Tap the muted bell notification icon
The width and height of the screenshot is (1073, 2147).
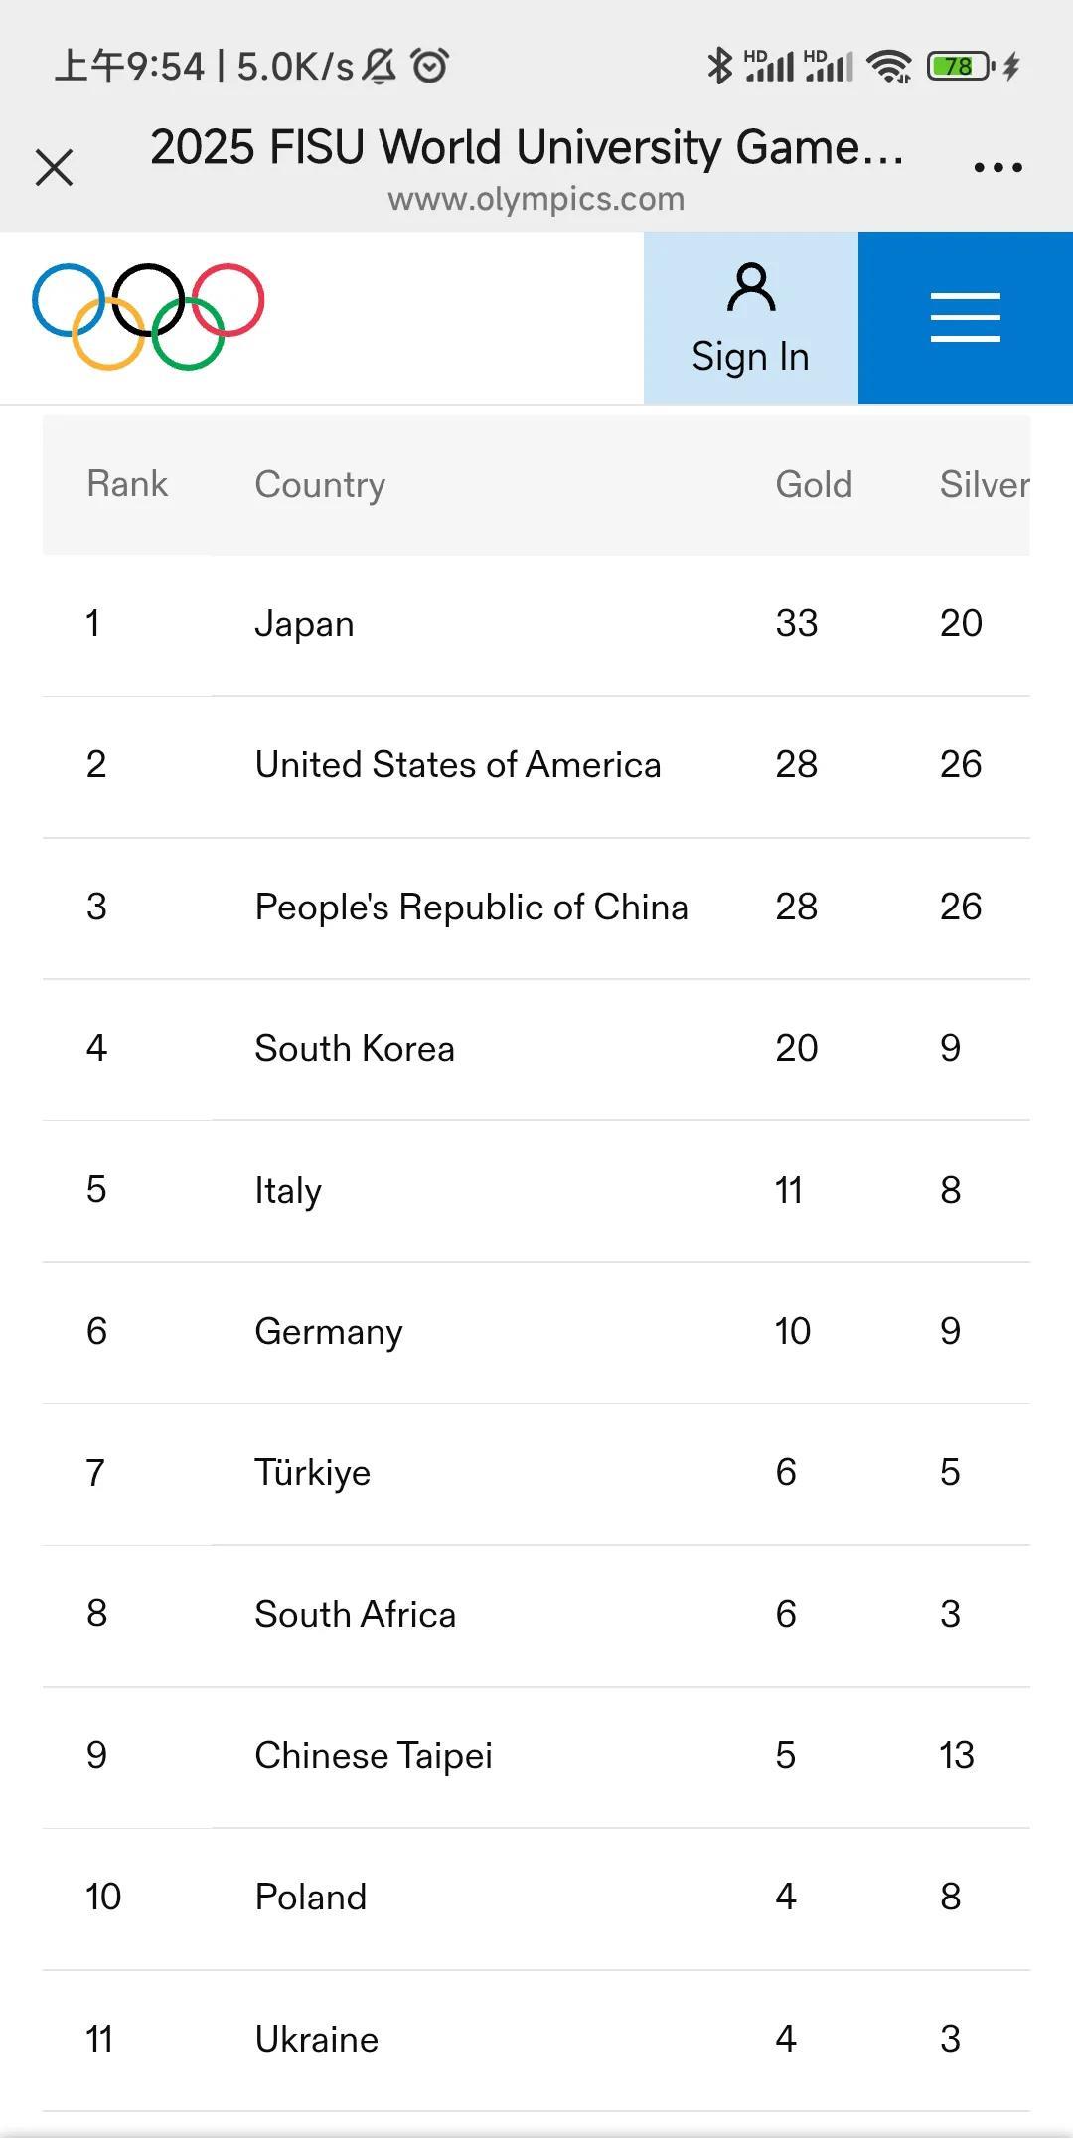coord(379,66)
